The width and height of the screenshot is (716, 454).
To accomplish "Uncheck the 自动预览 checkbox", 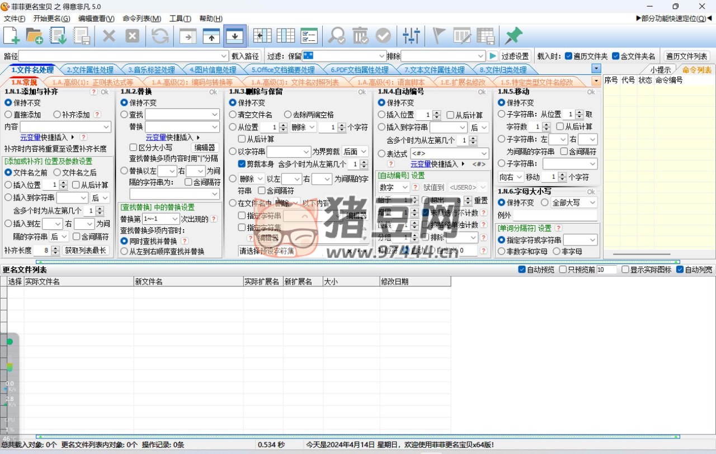I will pyautogui.click(x=522, y=269).
